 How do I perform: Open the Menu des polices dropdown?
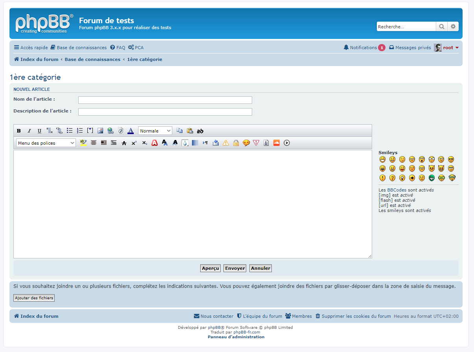point(46,143)
